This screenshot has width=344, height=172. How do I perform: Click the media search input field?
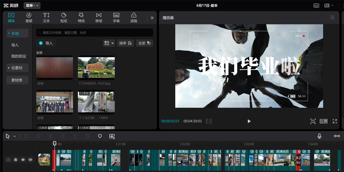click(95, 33)
